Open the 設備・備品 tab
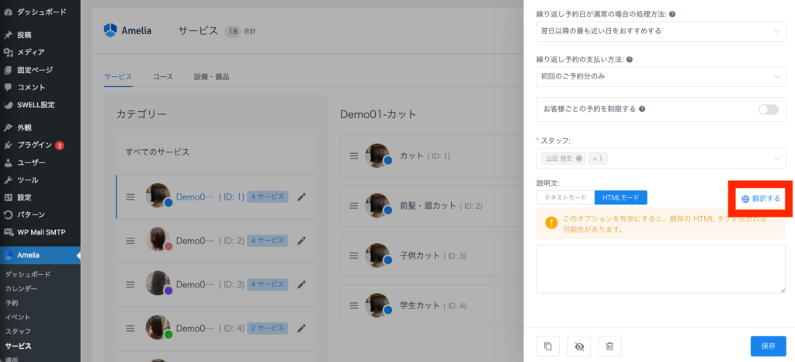 click(x=211, y=77)
